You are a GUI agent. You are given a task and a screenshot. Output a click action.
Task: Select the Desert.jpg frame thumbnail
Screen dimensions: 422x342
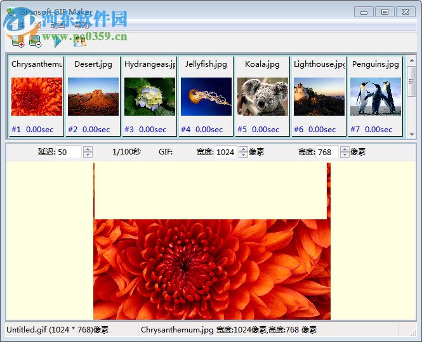[93, 97]
